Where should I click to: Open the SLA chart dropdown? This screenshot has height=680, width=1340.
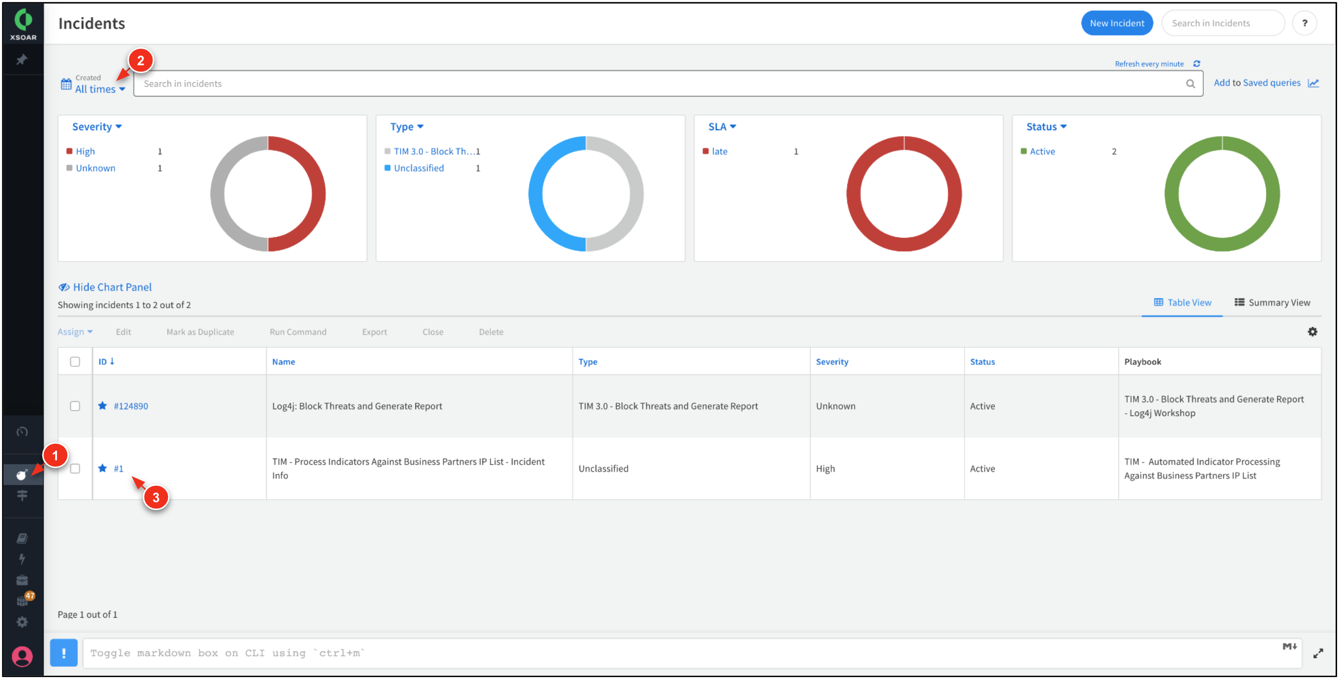722,127
